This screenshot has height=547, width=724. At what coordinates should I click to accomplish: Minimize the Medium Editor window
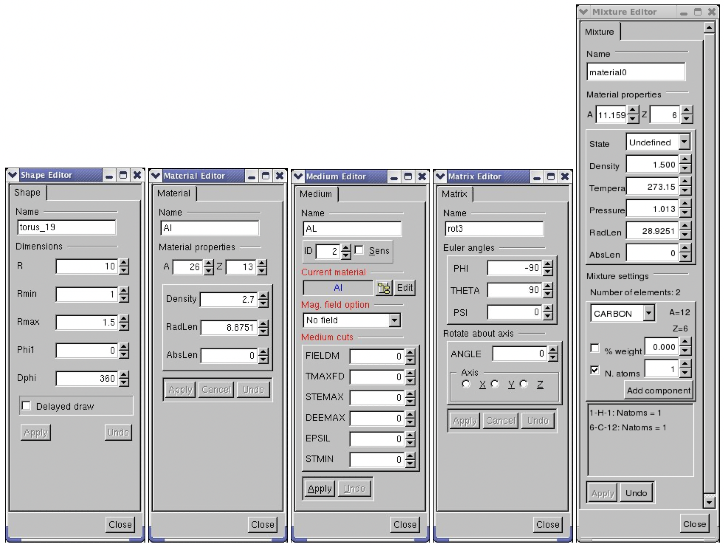[x=394, y=177]
